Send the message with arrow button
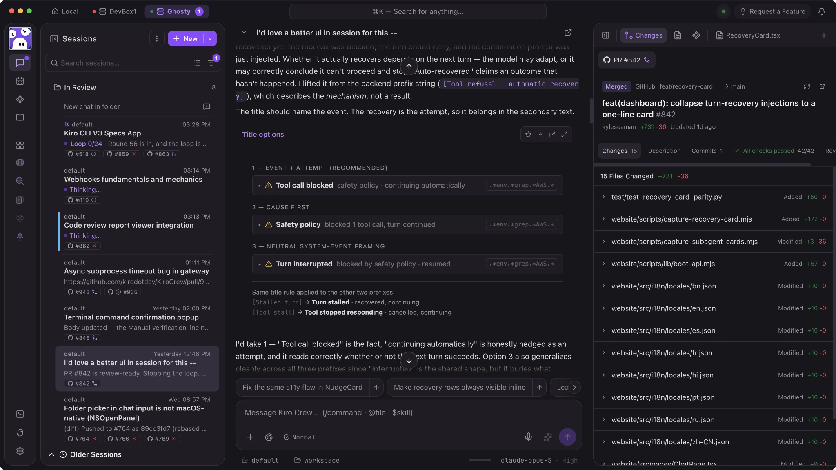Screen dimensions: 836x470 (x=567, y=437)
